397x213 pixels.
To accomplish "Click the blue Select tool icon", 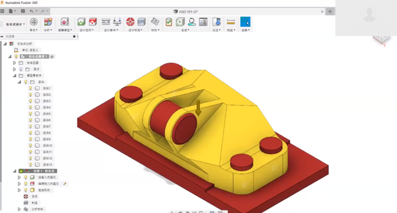I will (x=245, y=22).
